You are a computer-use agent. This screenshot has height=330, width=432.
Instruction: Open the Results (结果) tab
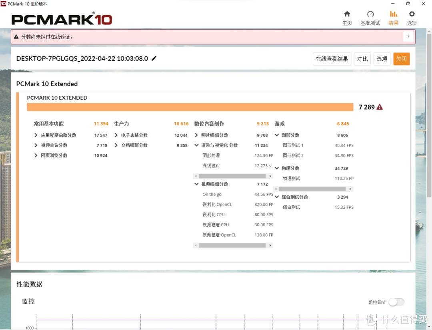click(393, 18)
